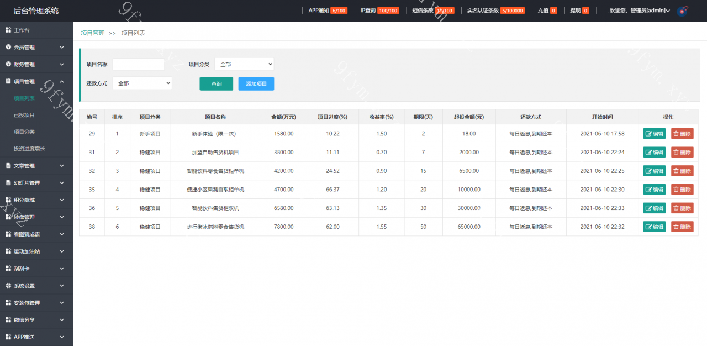707x346 pixels.
Task: Click the 项目名称 column header
Action: tap(215, 117)
